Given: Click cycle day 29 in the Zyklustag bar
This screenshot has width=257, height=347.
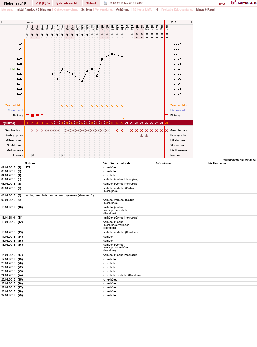Looking at the screenshot, I should pos(167,123).
